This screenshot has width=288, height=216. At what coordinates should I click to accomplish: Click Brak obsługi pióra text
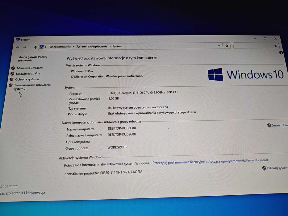[x=152, y=113]
